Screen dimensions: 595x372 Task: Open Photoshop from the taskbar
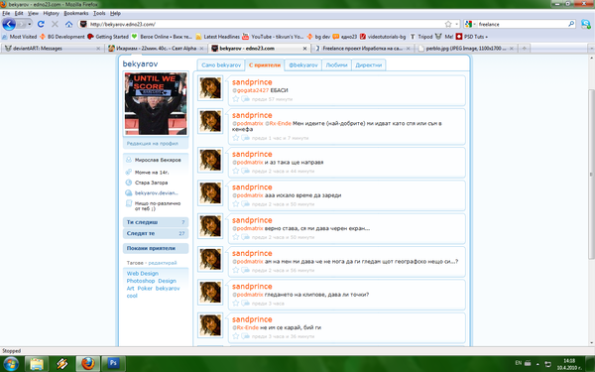coord(113,363)
